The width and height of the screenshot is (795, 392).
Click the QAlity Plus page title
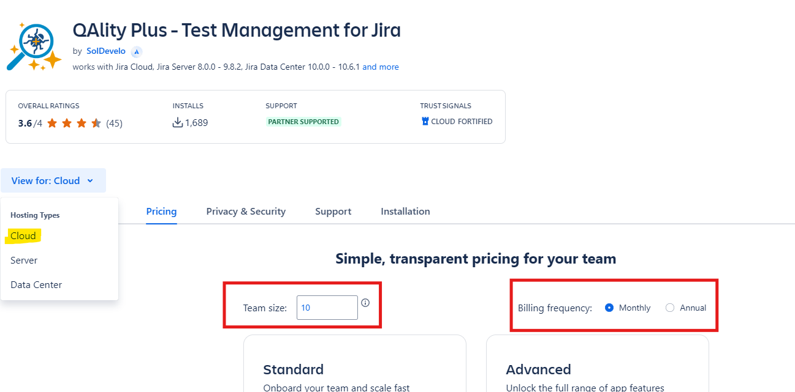pos(237,30)
